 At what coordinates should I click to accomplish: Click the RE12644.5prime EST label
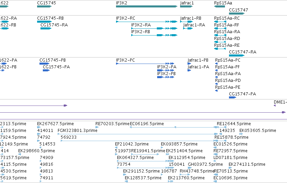(x=234, y=124)
